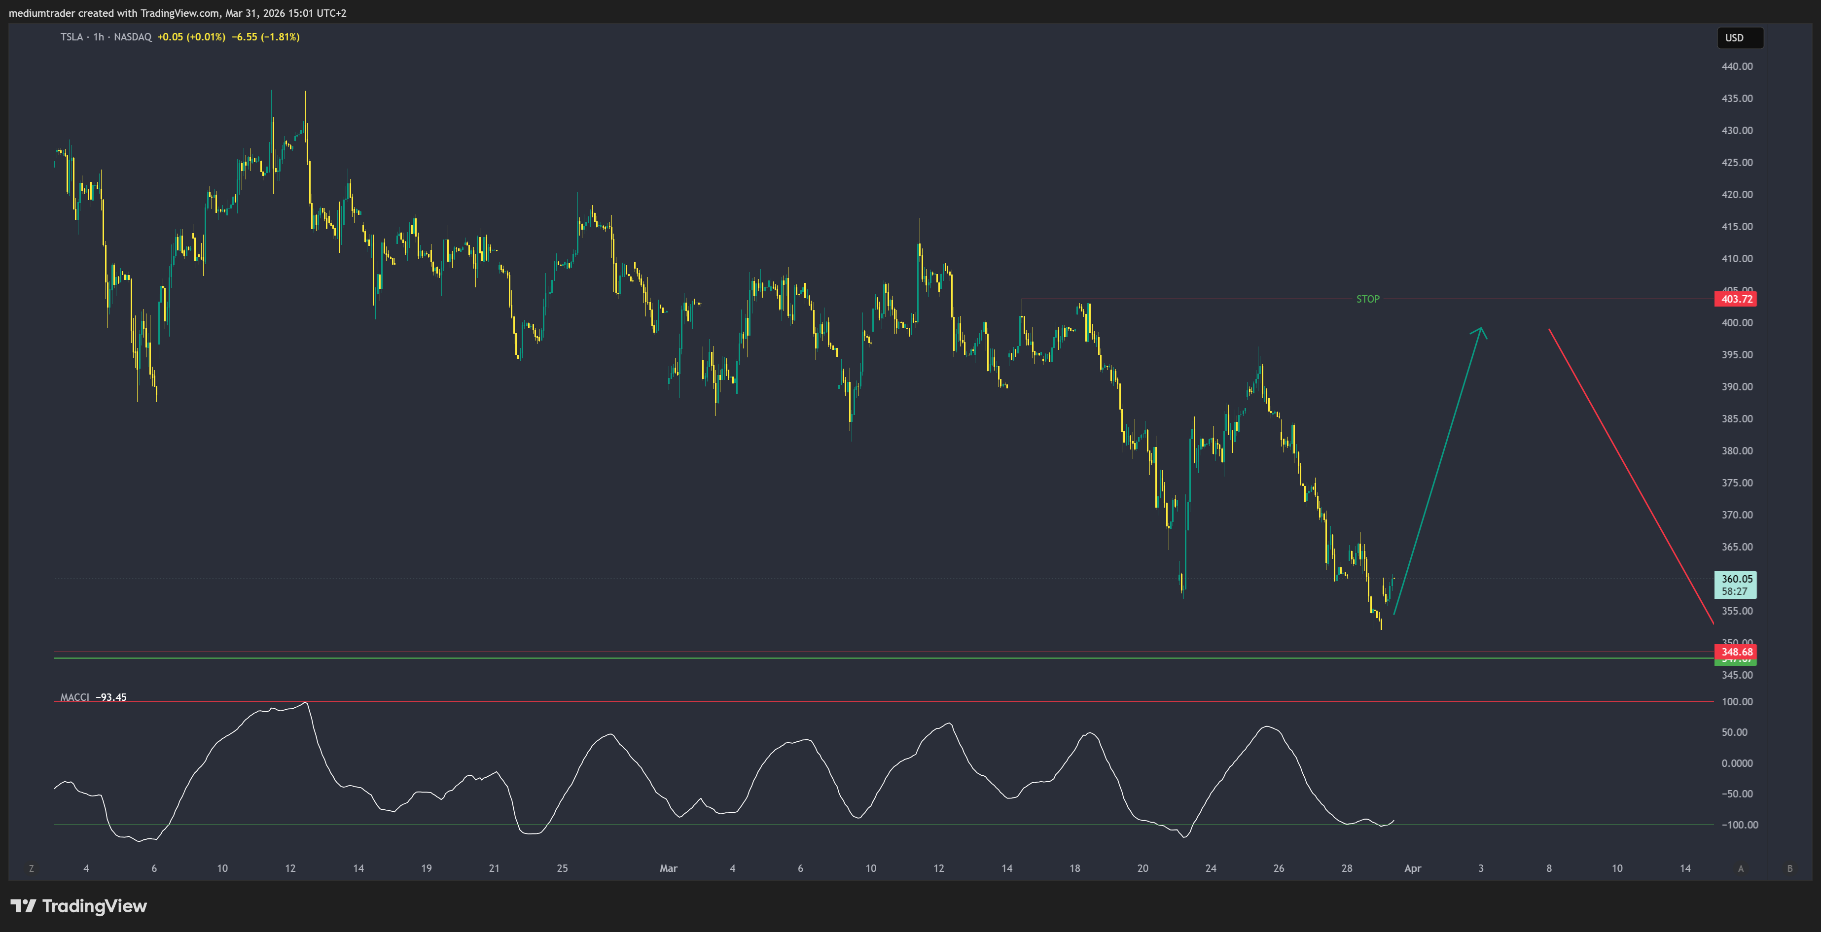This screenshot has width=1821, height=932.
Task: Toggle the B scale button
Action: tap(1790, 868)
